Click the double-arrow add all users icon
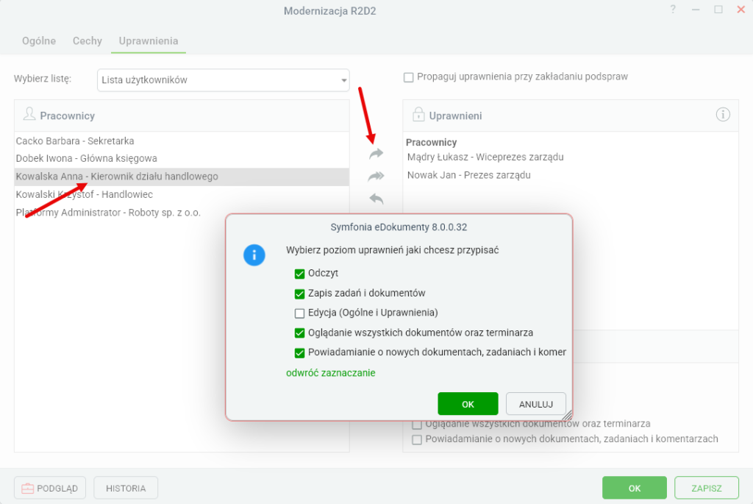Screen dimensions: 753x504 tap(376, 177)
